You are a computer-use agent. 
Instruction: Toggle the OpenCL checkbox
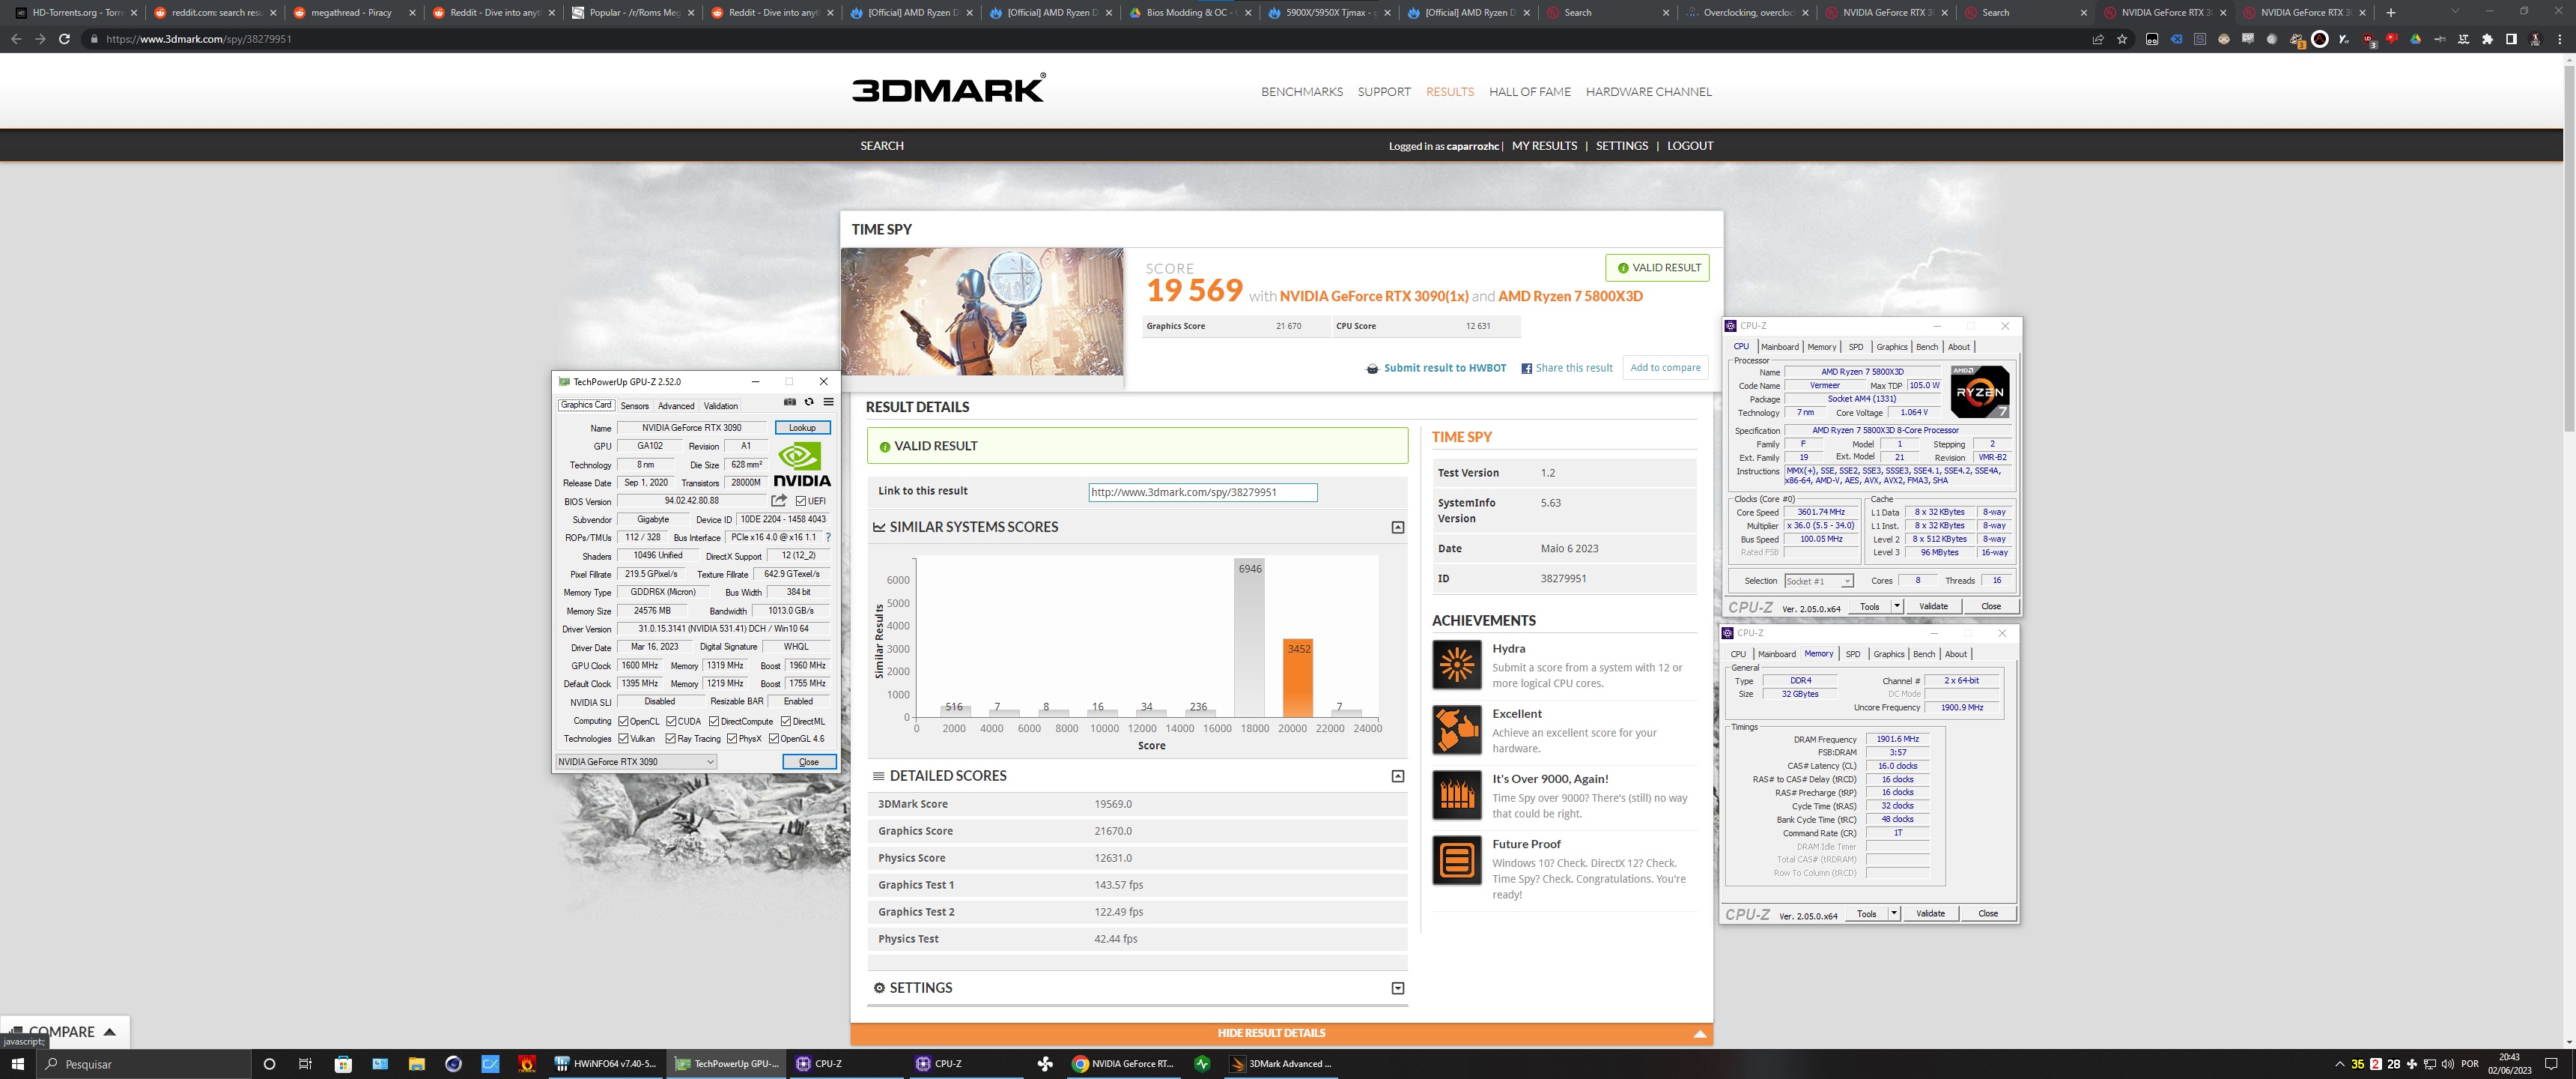pos(623,722)
